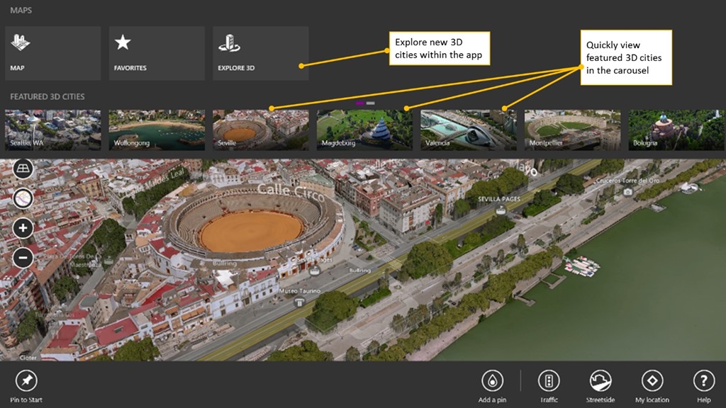Select the Seville city thumbnail
726x408 pixels.
click(261, 130)
